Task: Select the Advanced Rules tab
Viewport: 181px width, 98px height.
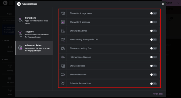Action: coord(34,48)
